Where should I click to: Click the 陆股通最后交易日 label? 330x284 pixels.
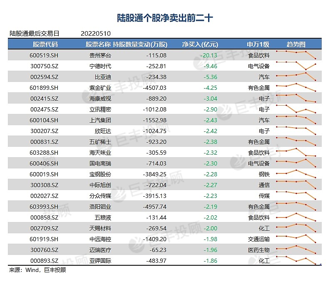coord(34,33)
